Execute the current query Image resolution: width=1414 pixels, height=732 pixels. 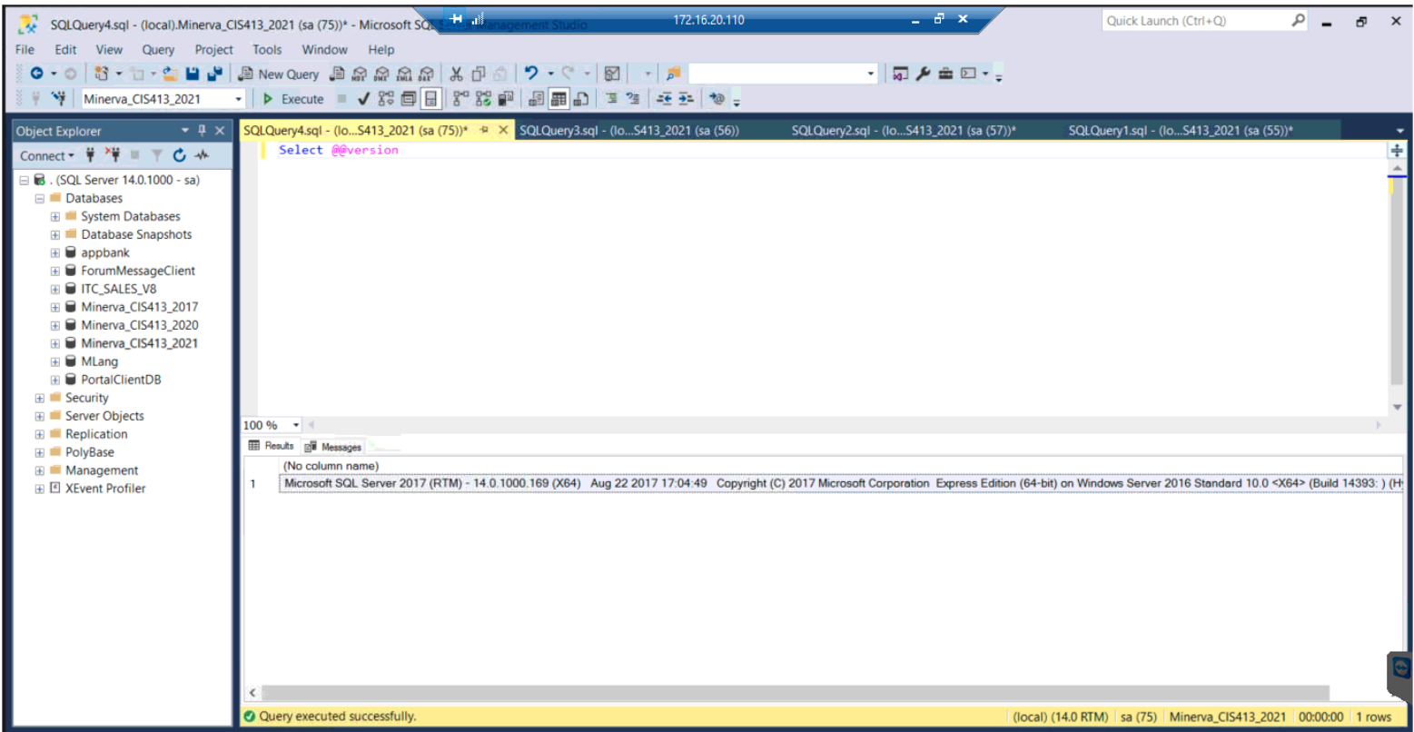click(293, 99)
